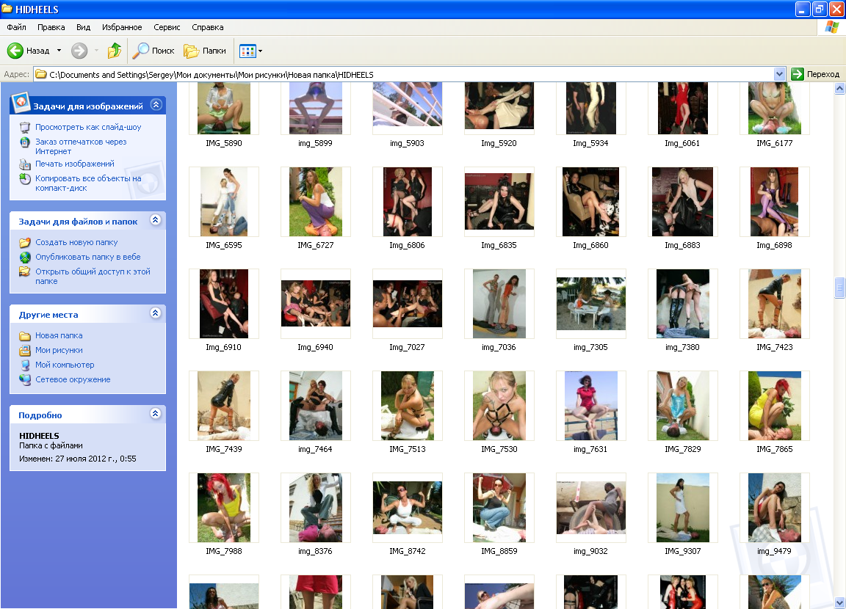Click file name label img_9479
The width and height of the screenshot is (846, 609).
coord(774,551)
